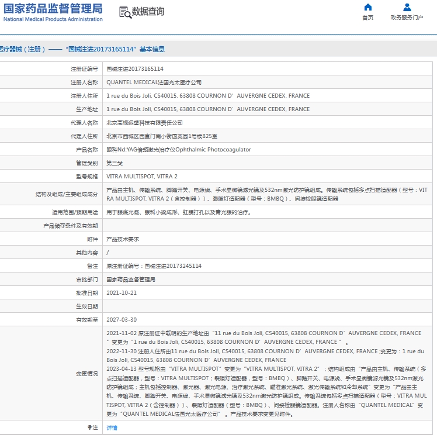Click the home icon above 首页
This screenshot has width=437, height=438.
368,7
